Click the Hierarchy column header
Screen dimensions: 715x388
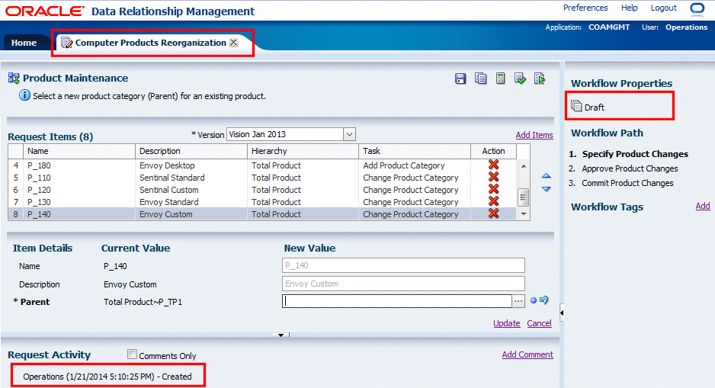coord(303,151)
